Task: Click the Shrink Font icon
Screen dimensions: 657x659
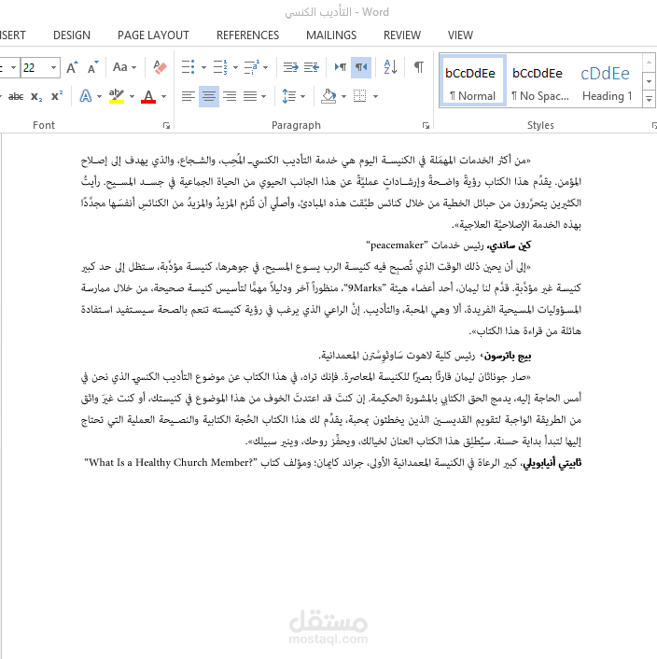Action: coord(92,67)
